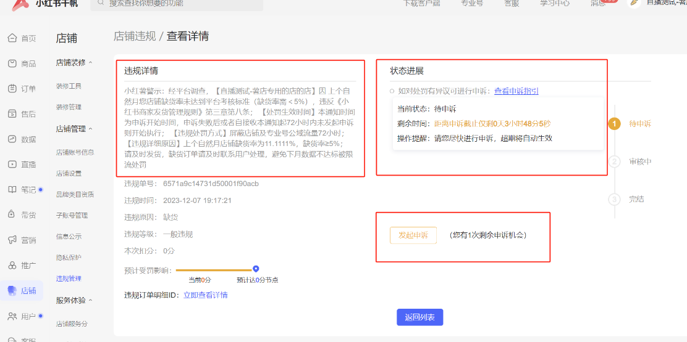Click step 2 审核中 circle
Screen dimensions: 687x342
tap(614, 161)
